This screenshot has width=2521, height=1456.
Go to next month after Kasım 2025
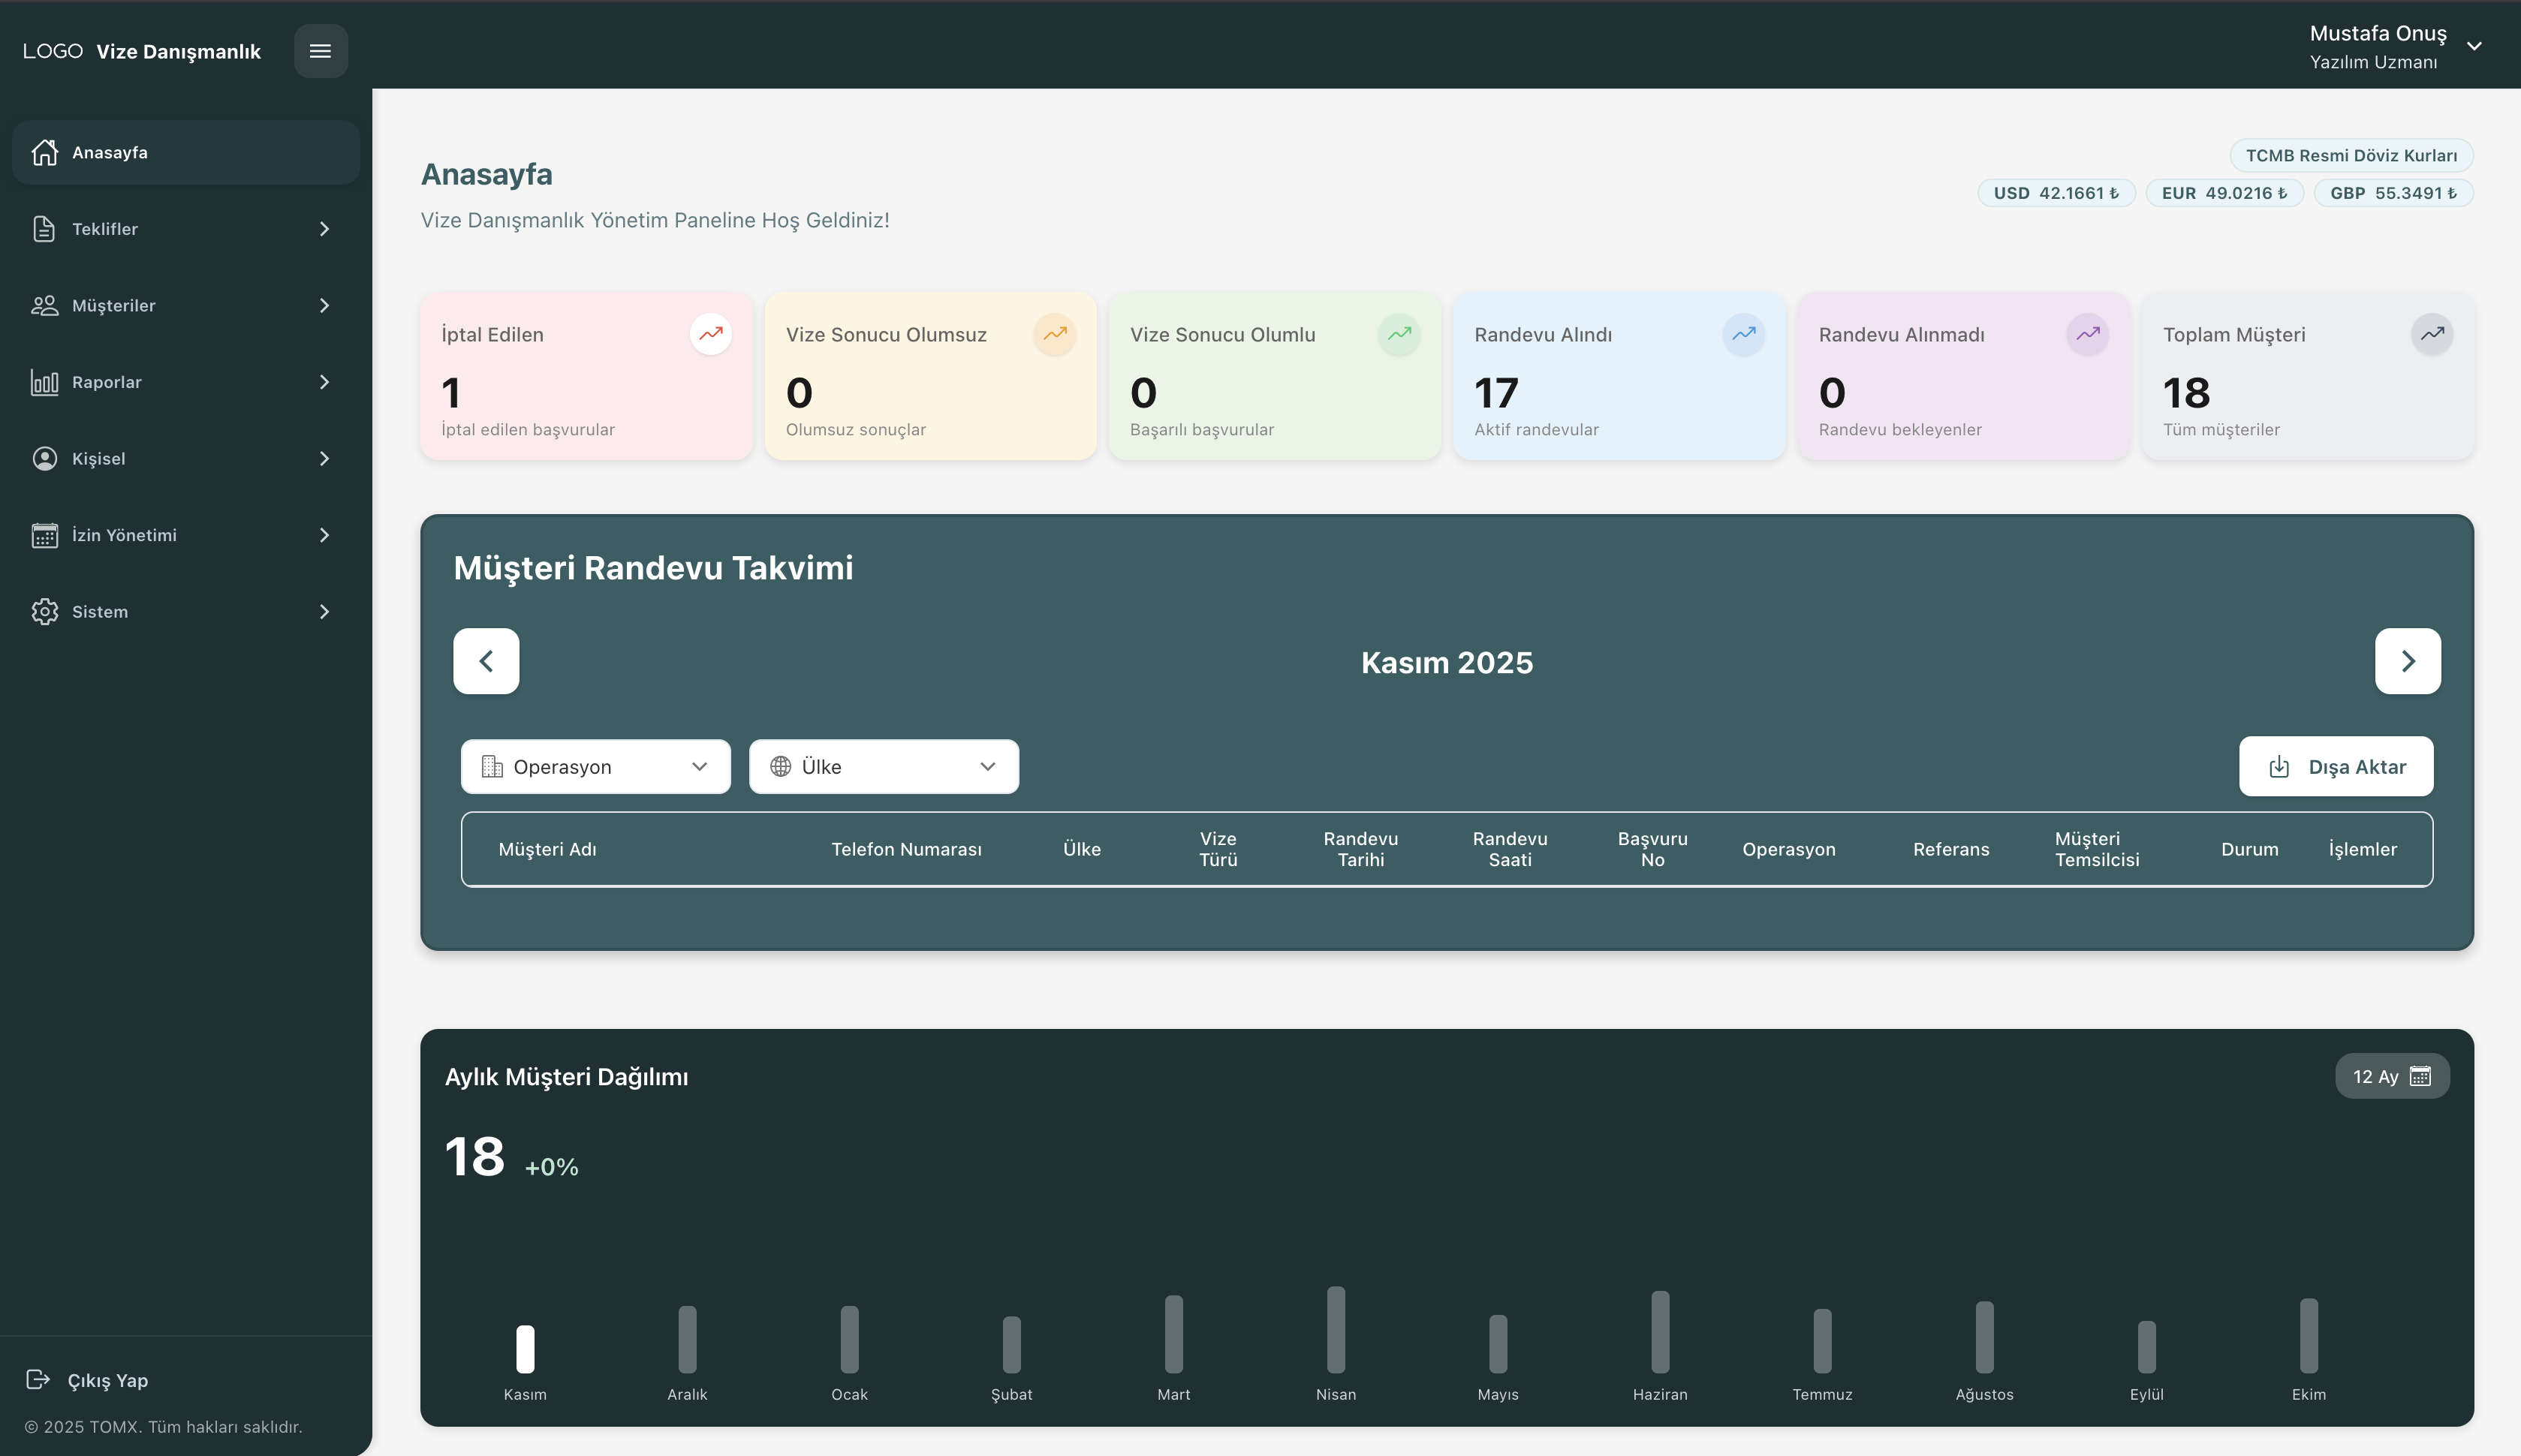pyautogui.click(x=2407, y=661)
